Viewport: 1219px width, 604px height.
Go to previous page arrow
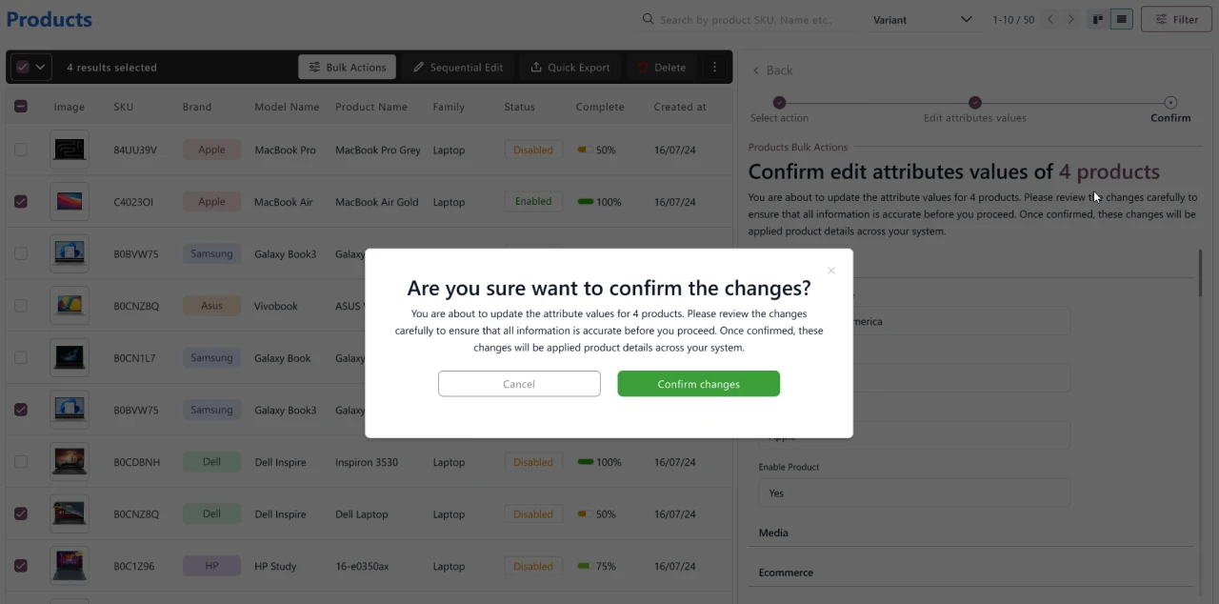click(1050, 19)
